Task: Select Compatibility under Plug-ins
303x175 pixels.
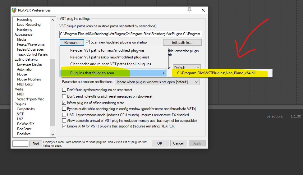Action: [26, 109]
